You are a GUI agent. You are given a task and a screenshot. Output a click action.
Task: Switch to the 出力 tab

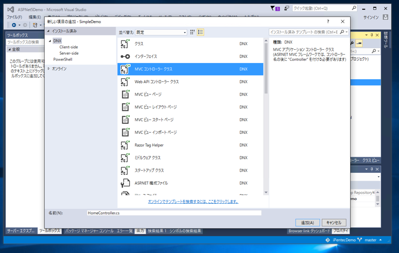140,231
